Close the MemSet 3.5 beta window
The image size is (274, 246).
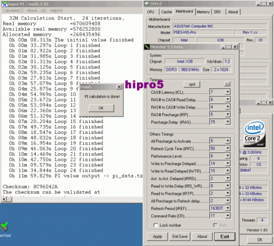[x=235, y=47]
